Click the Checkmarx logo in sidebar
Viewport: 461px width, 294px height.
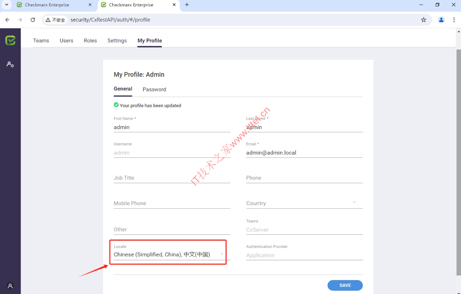[10, 40]
